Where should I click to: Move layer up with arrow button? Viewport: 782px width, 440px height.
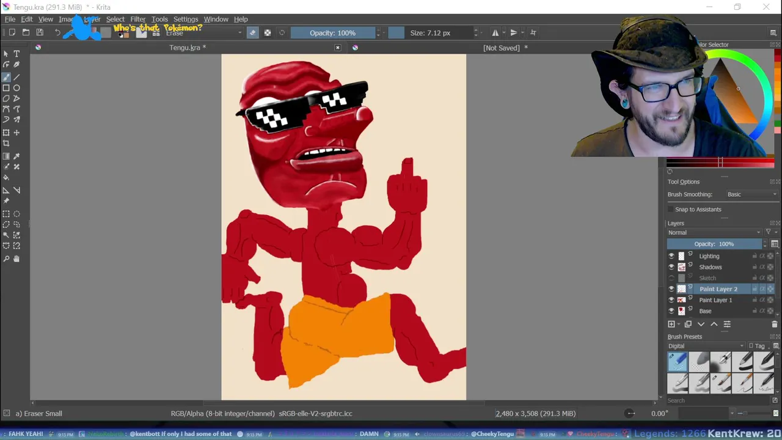[714, 324]
